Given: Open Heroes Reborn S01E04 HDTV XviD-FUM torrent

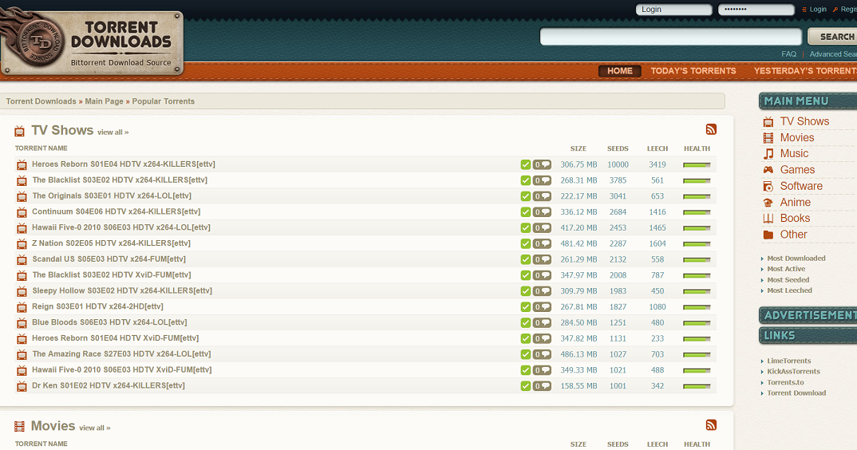Looking at the screenshot, I should coord(116,338).
